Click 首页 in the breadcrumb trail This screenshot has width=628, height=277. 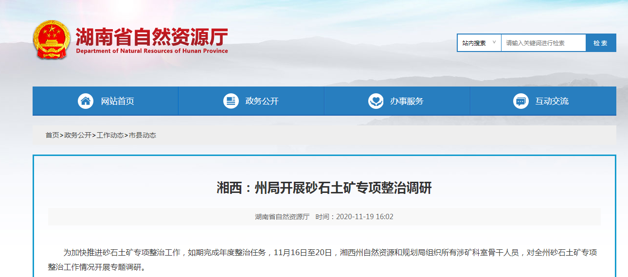coord(52,135)
